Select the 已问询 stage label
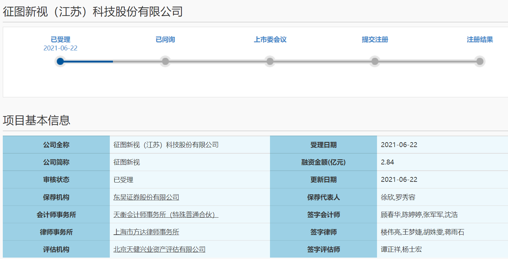The image size is (508, 259). coord(165,40)
